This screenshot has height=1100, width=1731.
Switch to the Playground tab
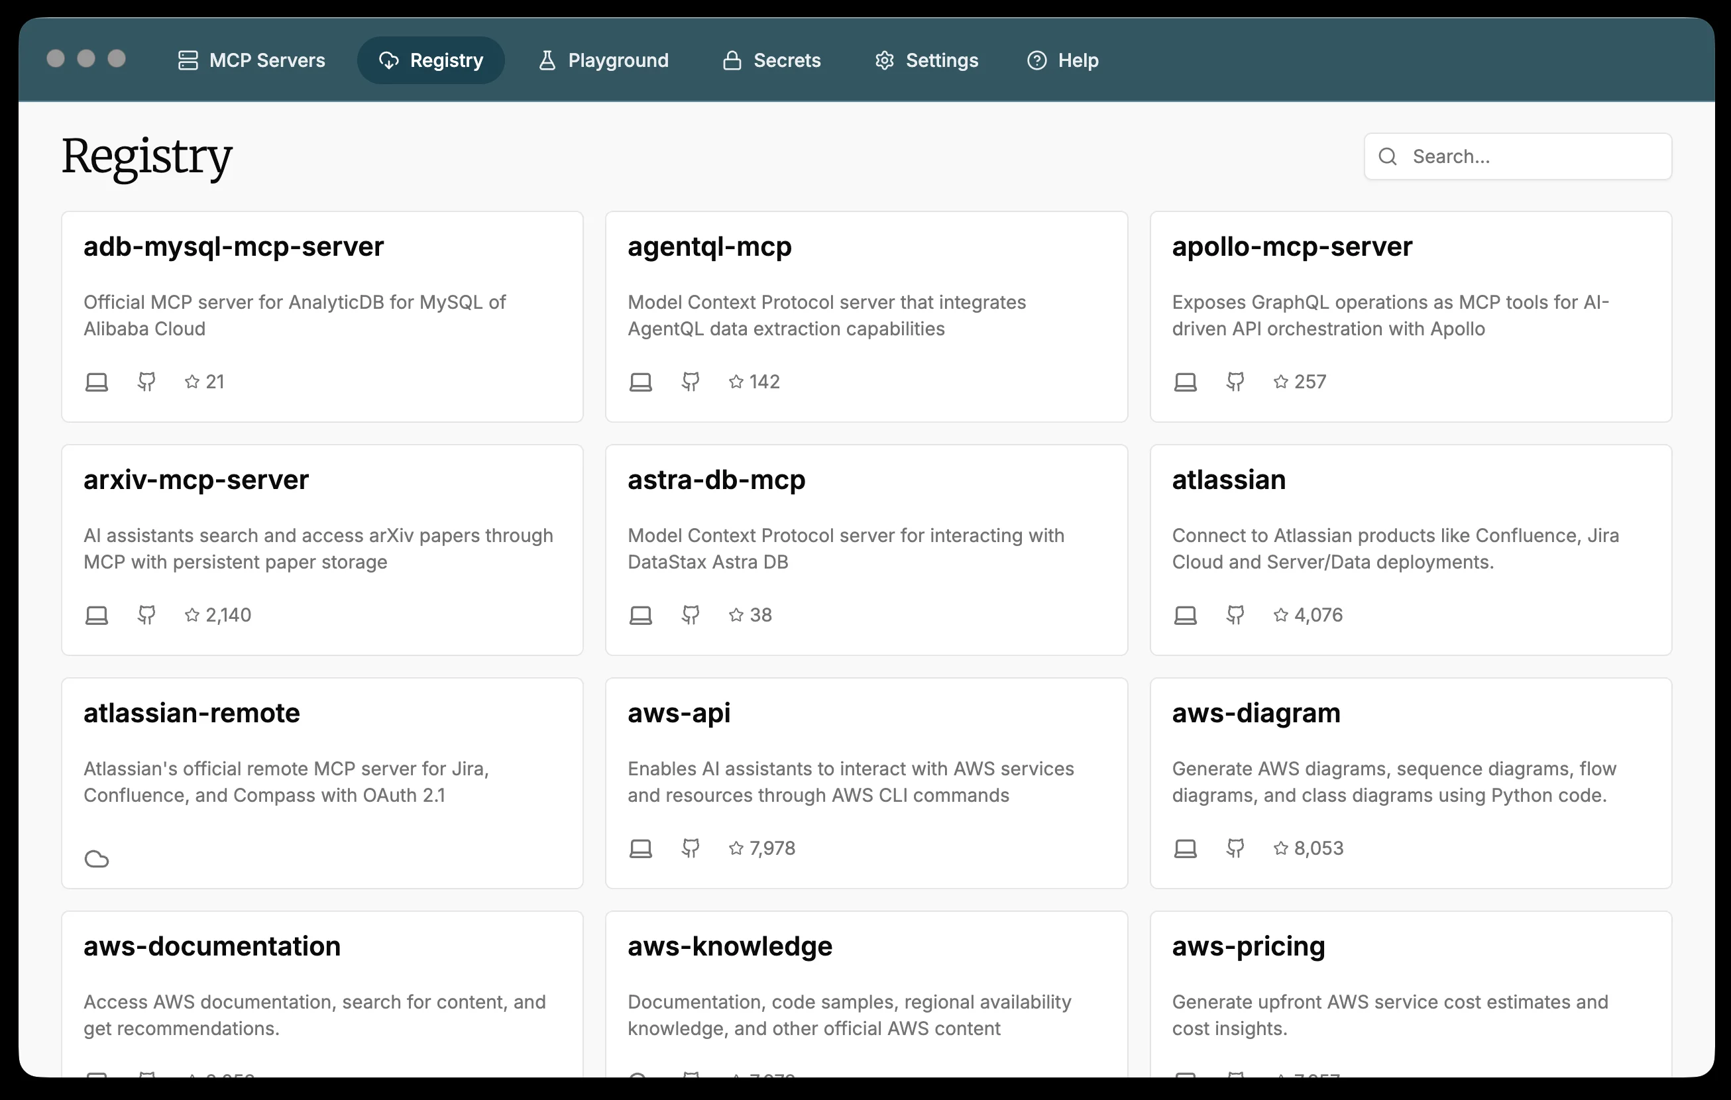tap(604, 60)
